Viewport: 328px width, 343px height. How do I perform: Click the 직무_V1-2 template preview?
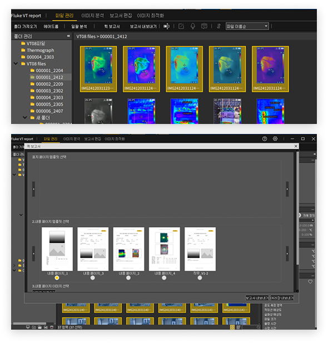click(200, 249)
